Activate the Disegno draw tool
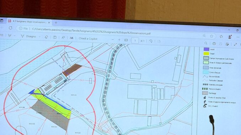The image size is (241, 135). click(x=28, y=36)
